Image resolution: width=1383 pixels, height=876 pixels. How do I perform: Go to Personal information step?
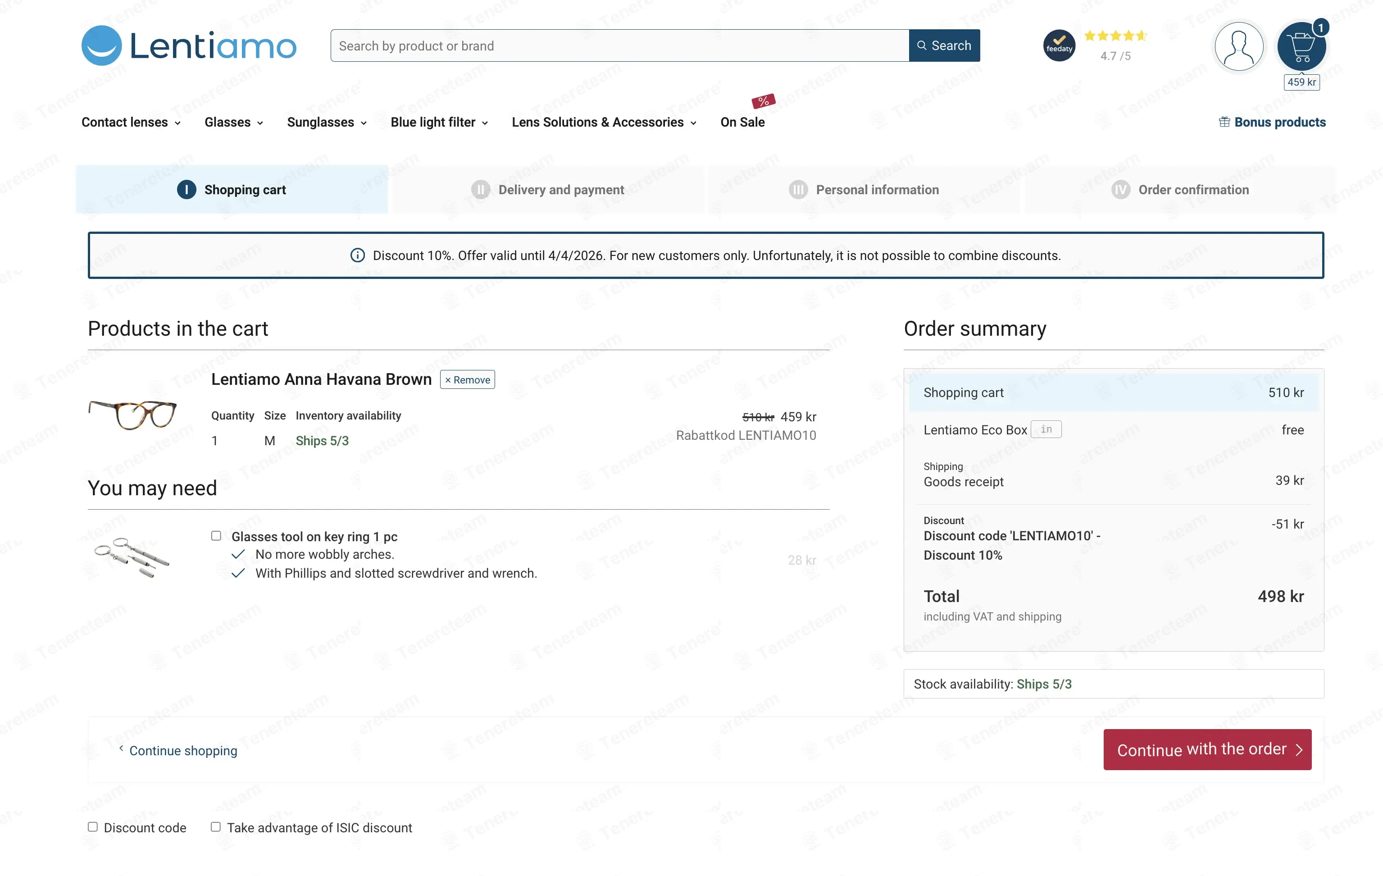(864, 190)
